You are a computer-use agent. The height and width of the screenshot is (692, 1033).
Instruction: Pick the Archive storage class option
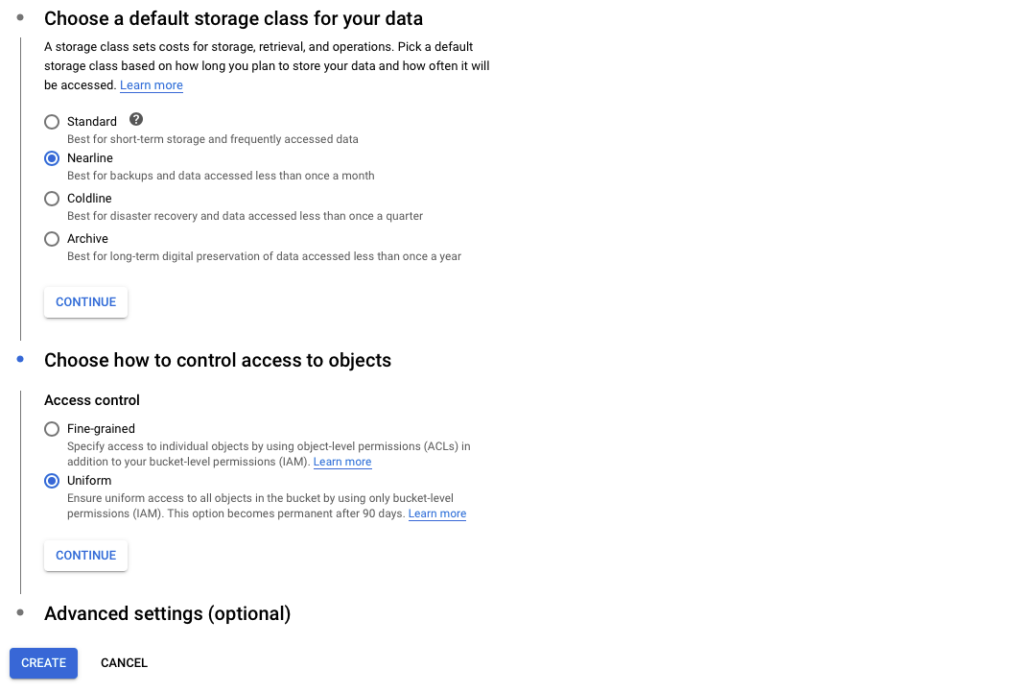(52, 239)
